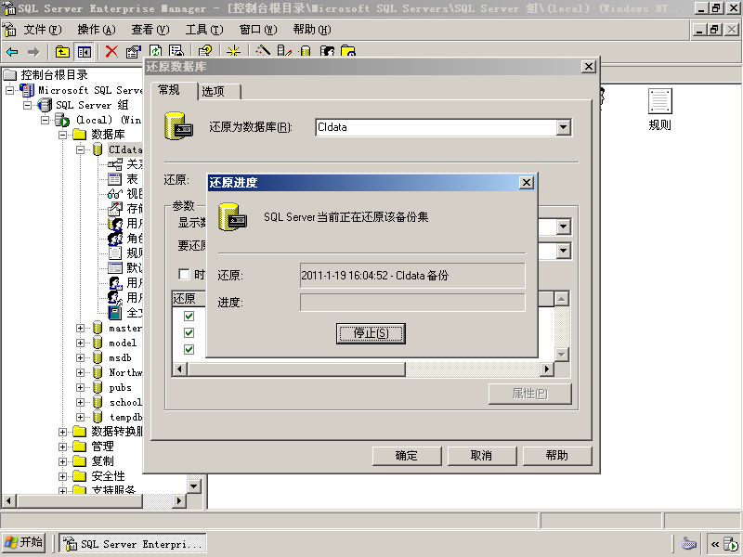Viewport: 743px width, 557px height.
Task: Select the glasses views icon in tree
Action: click(115, 194)
